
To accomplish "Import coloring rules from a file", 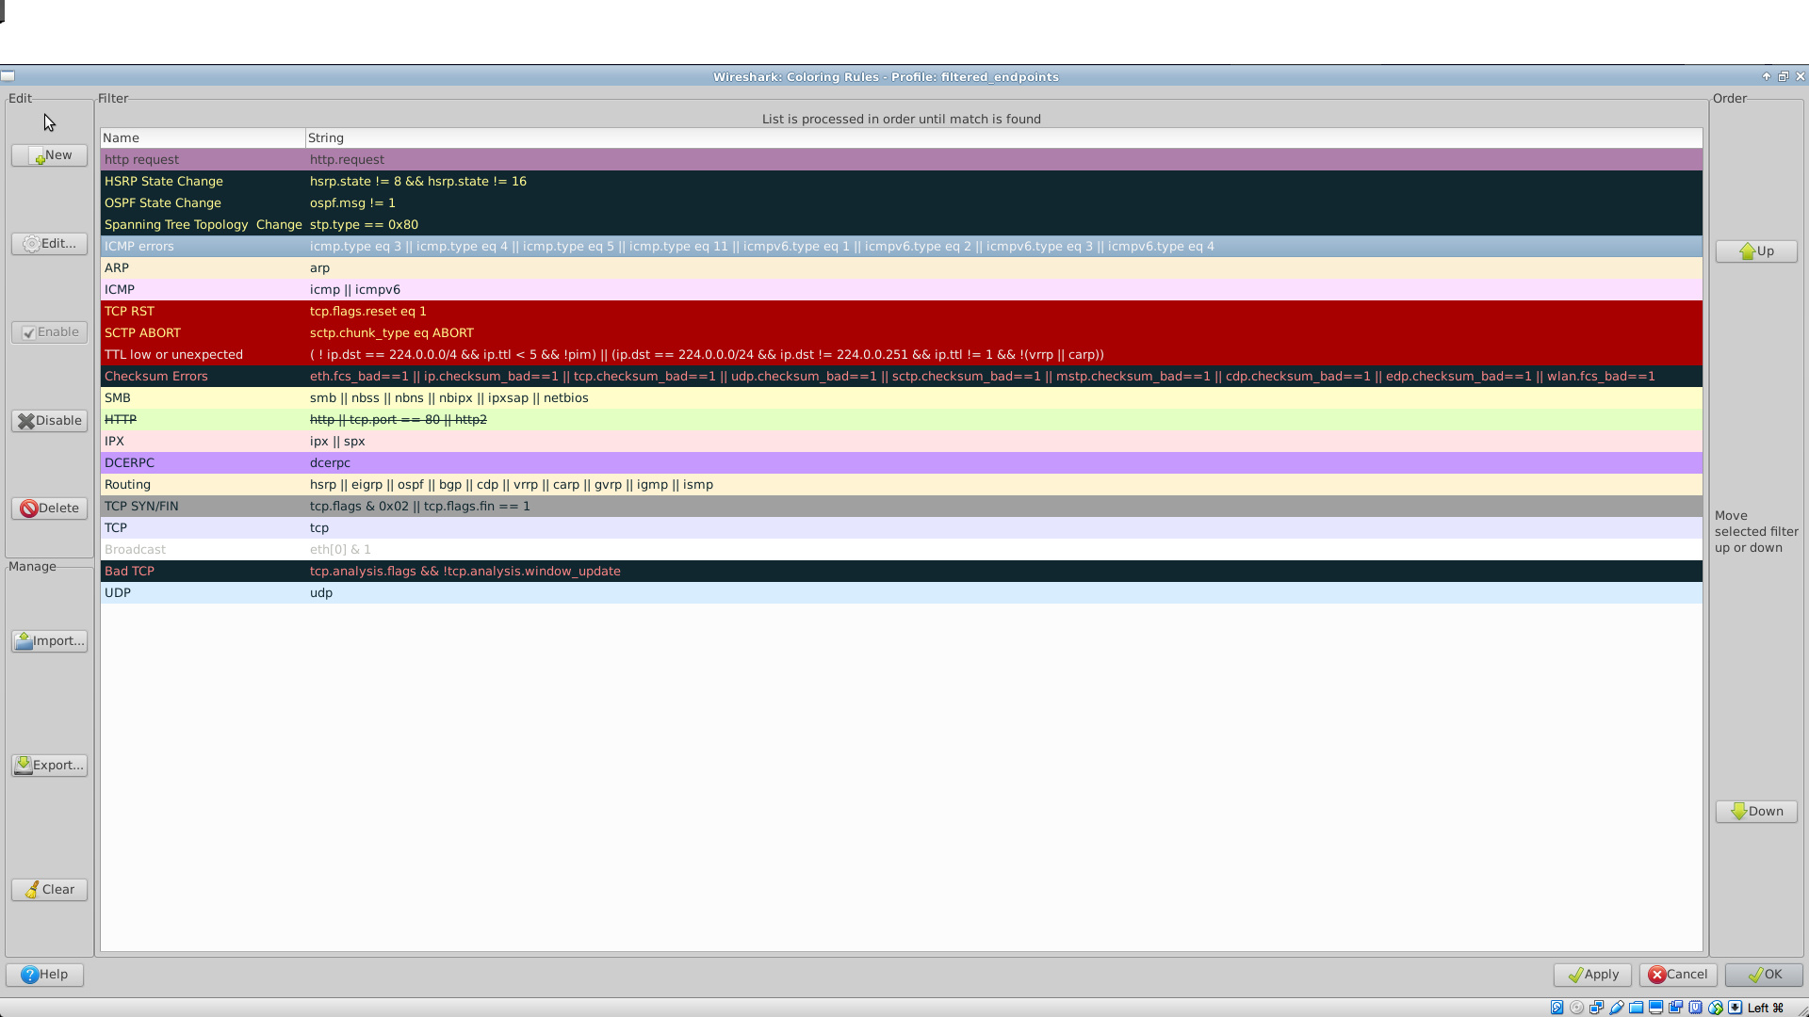I will tap(49, 640).
